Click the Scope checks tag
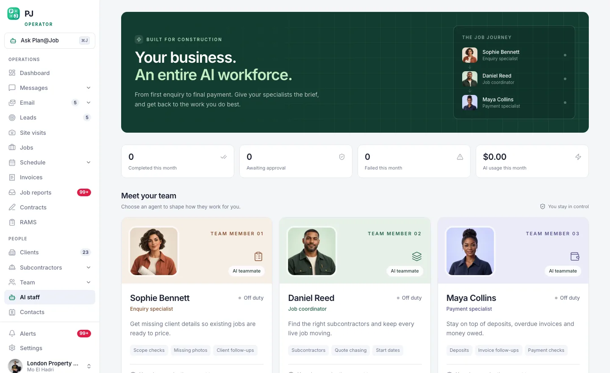The width and height of the screenshot is (610, 373). tap(149, 350)
